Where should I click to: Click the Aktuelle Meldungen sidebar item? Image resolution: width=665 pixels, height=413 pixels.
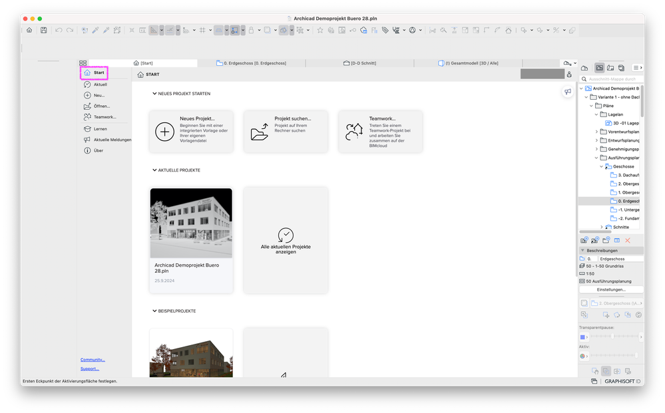(107, 140)
